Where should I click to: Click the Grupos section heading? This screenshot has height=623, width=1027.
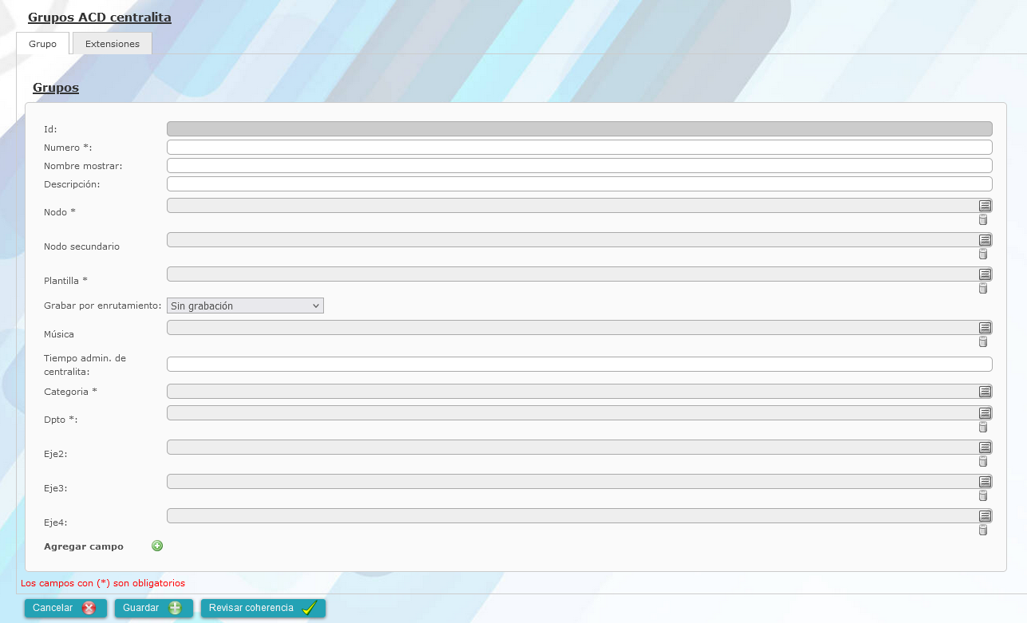click(56, 88)
